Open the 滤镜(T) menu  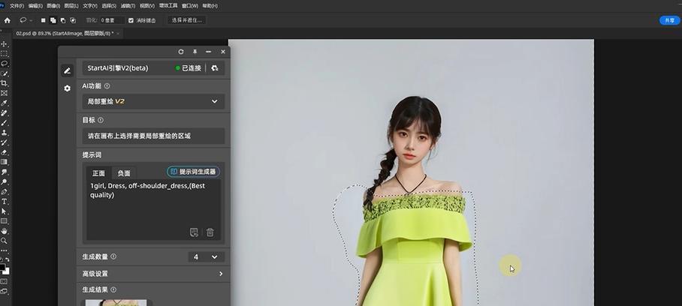[128, 6]
